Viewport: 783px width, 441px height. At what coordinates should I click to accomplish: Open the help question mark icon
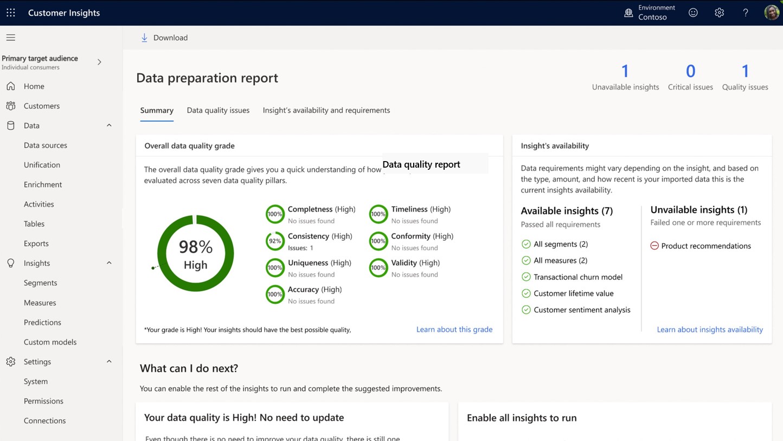coord(745,12)
